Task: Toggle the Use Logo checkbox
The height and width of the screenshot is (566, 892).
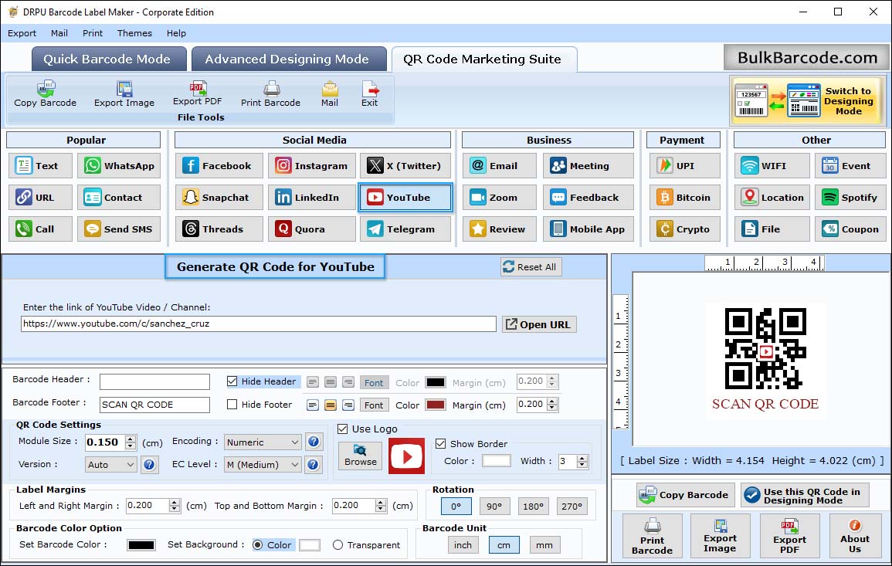Action: [x=342, y=429]
